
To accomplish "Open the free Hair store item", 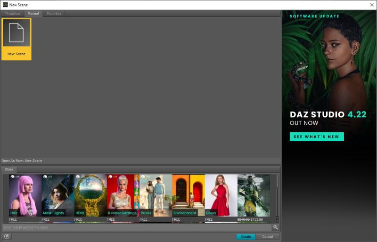I will pos(25,195).
